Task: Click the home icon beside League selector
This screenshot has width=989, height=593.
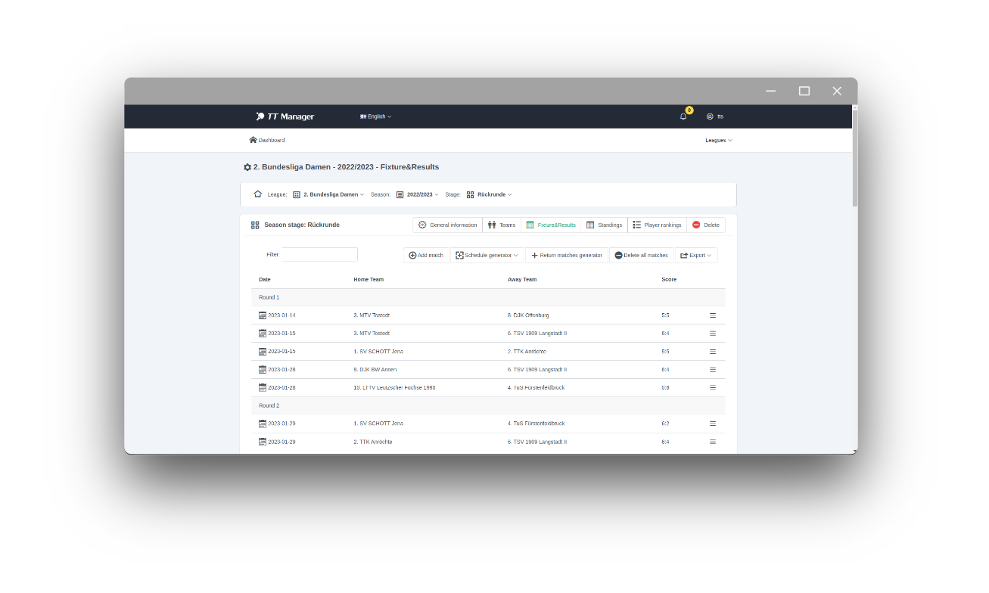Action: pyautogui.click(x=257, y=194)
